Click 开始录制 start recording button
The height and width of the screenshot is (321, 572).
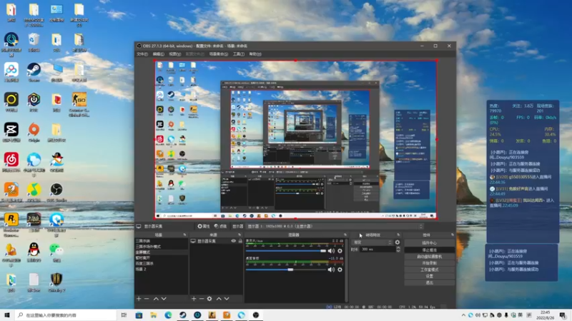pos(430,263)
